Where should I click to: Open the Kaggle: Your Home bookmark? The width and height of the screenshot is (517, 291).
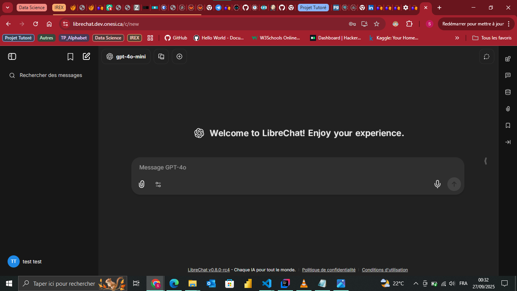coord(394,38)
